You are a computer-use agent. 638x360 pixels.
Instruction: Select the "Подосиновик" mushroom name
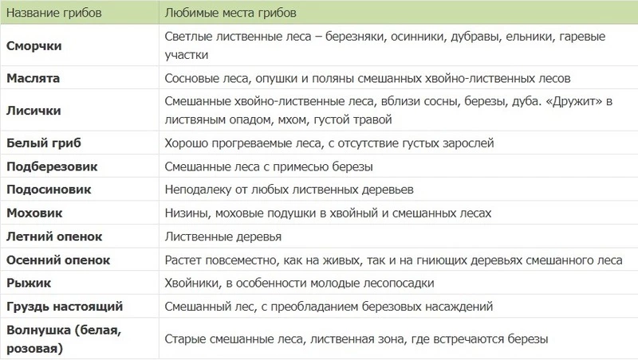48,190
